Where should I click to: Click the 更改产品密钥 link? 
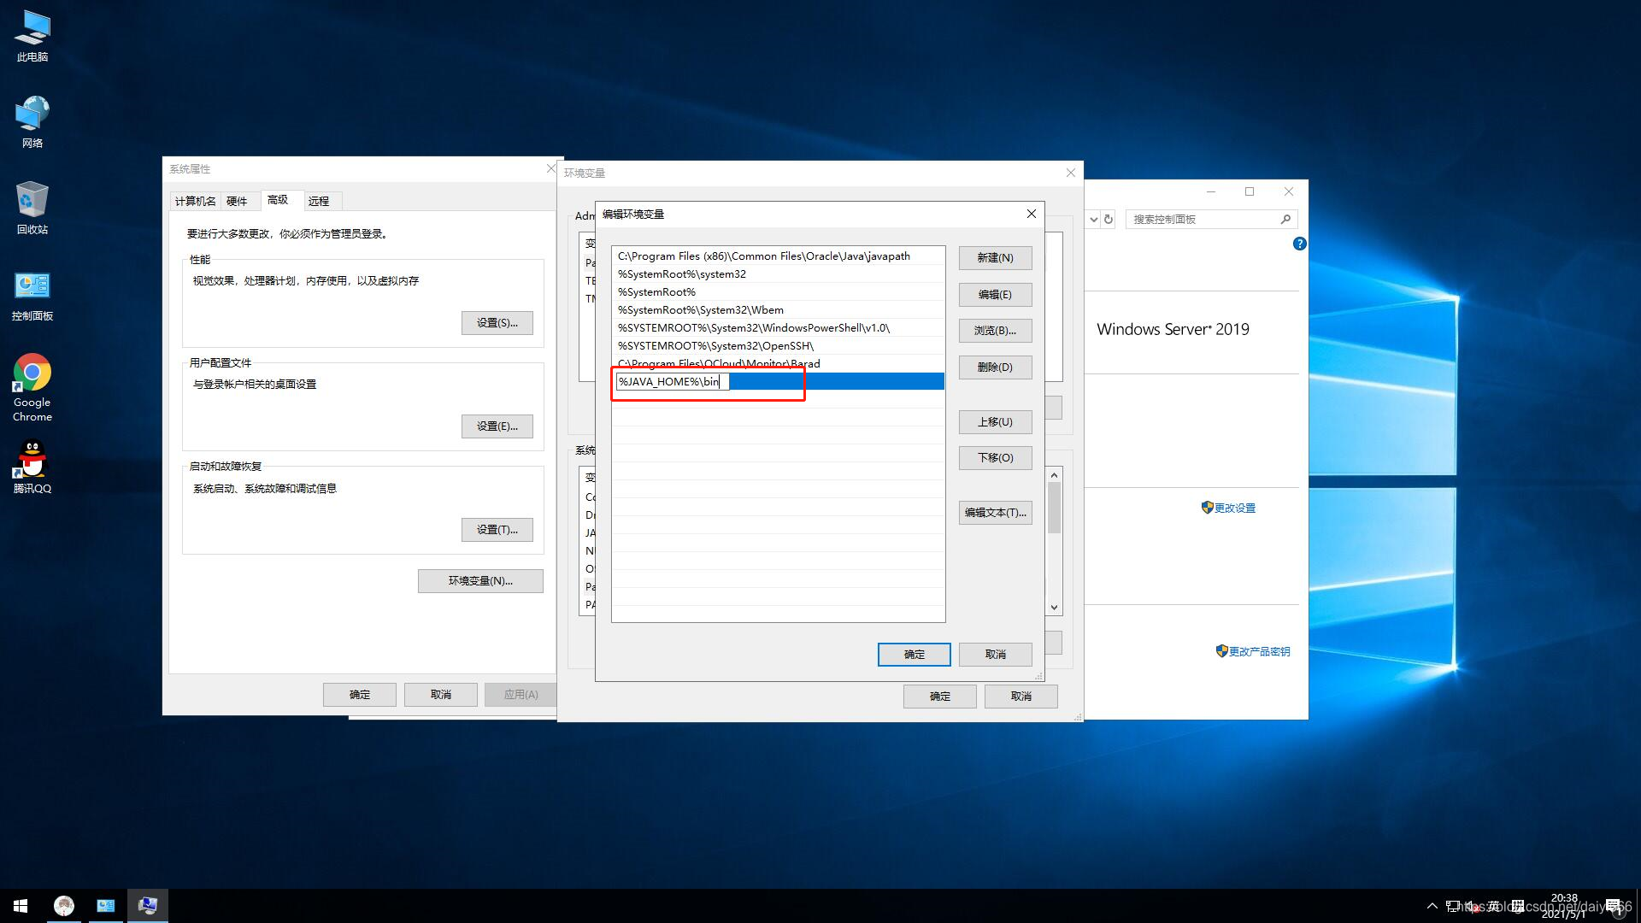tap(1259, 652)
